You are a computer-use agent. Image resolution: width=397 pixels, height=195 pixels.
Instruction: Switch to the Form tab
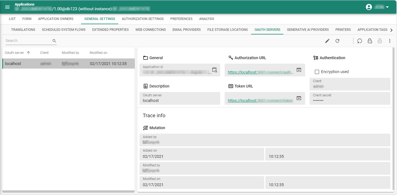[27, 19]
